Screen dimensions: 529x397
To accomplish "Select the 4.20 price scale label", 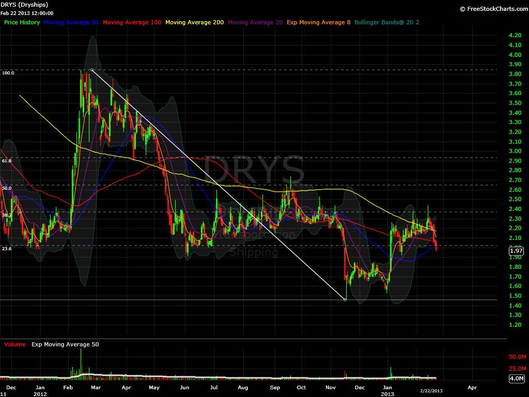I will tap(515, 35).
